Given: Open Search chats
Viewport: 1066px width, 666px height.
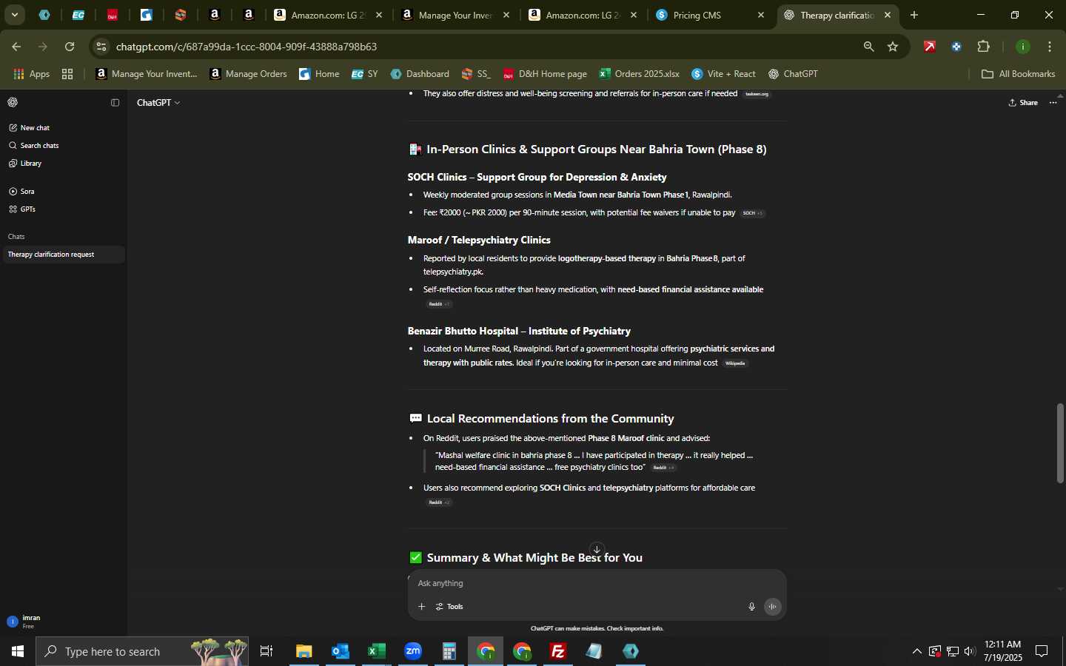Looking at the screenshot, I should click(63, 146).
